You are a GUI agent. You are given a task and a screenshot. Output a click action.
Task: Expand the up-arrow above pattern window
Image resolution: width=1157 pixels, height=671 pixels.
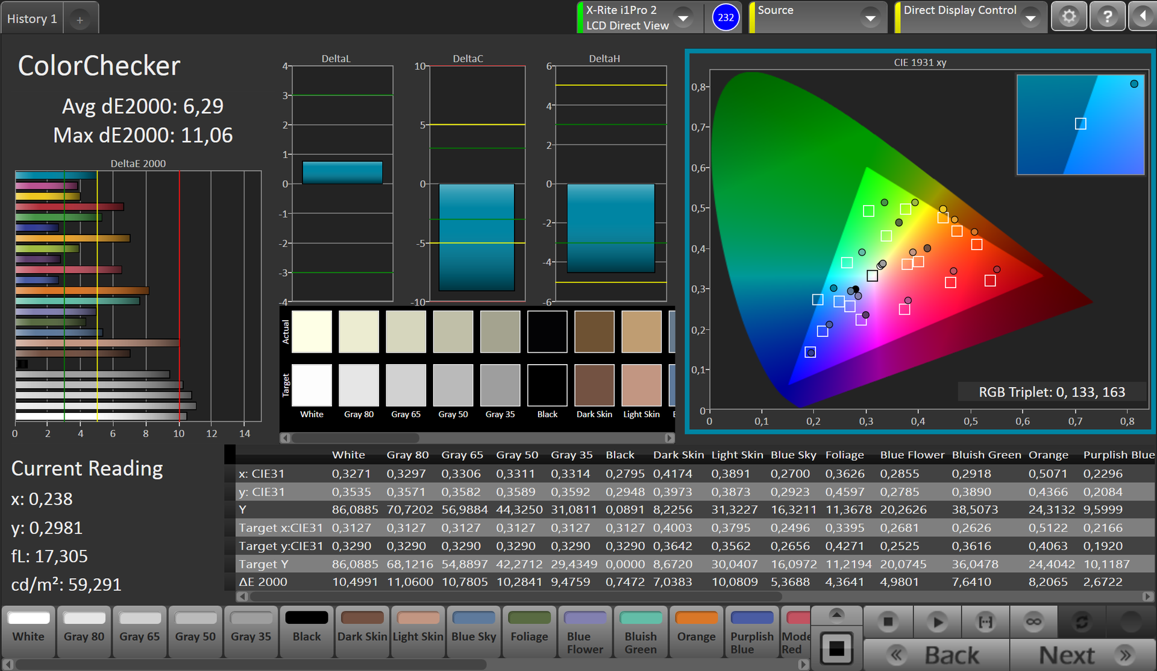(x=836, y=614)
